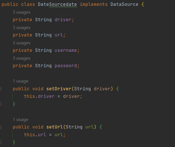Open the '3 usages' hint above password field

[22, 58]
